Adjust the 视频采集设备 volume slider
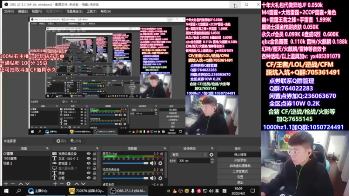This screenshot has height=196, width=349. coord(125,178)
